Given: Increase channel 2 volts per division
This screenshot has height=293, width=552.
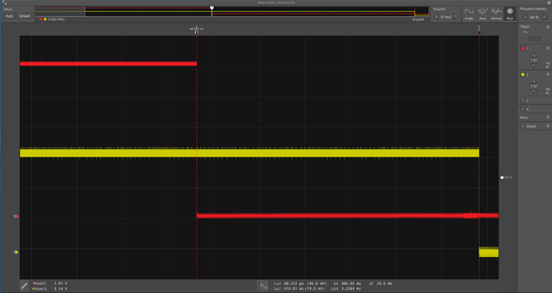Looking at the screenshot, I should 534,81.
